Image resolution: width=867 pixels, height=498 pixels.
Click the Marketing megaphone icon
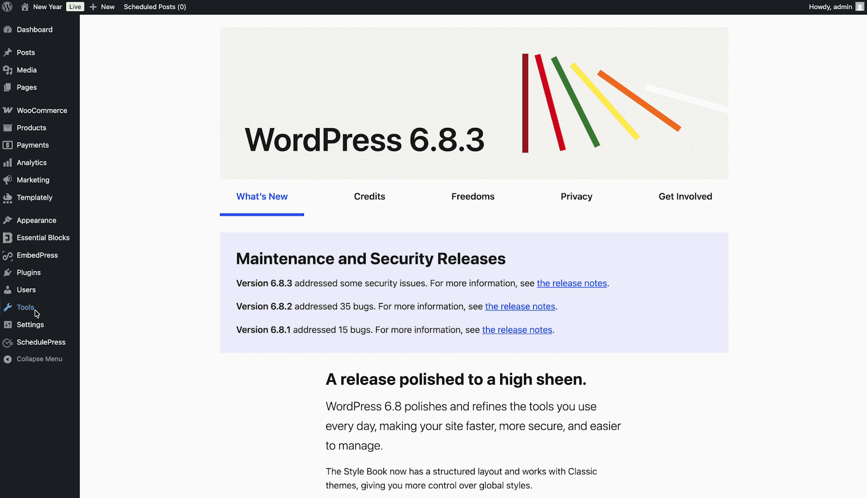(x=8, y=179)
